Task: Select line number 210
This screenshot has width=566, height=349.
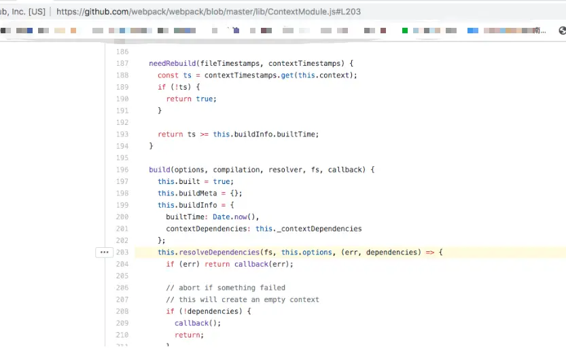Action: 122,335
